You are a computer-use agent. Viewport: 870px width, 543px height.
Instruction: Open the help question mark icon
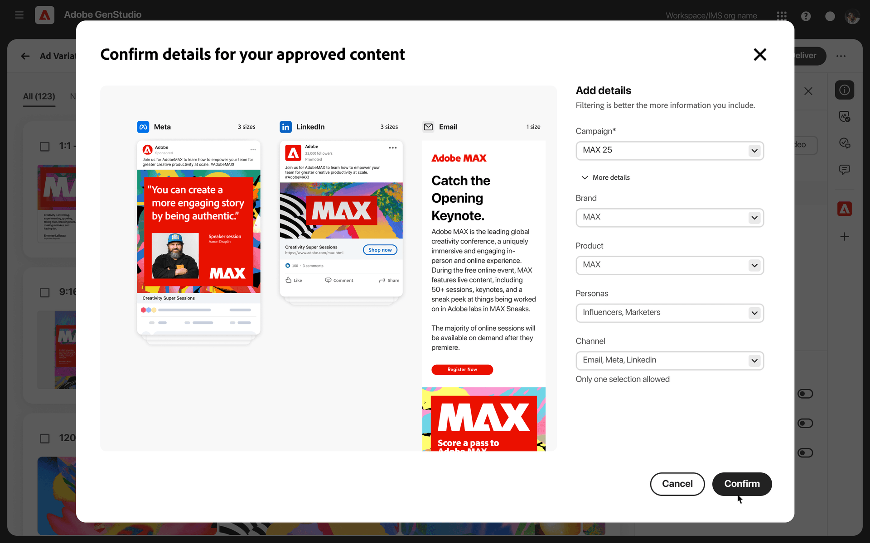click(806, 16)
